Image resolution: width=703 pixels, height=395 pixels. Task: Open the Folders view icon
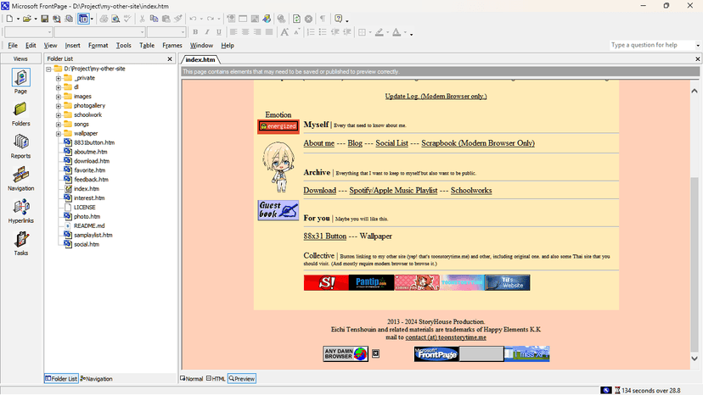coord(20,111)
